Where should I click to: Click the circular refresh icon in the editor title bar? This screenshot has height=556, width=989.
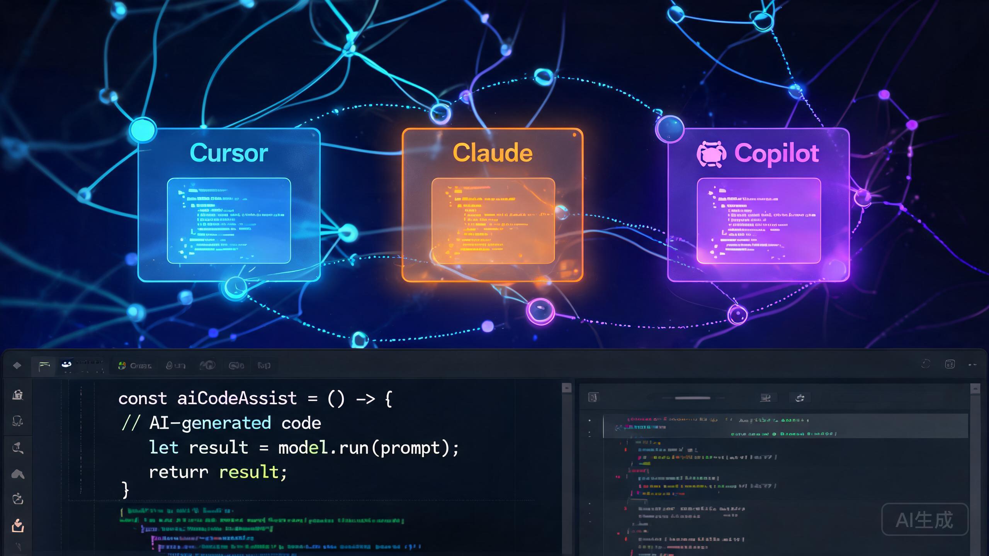(x=925, y=364)
